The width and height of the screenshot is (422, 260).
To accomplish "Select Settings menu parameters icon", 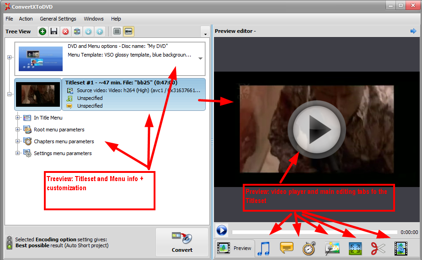I will (27, 153).
